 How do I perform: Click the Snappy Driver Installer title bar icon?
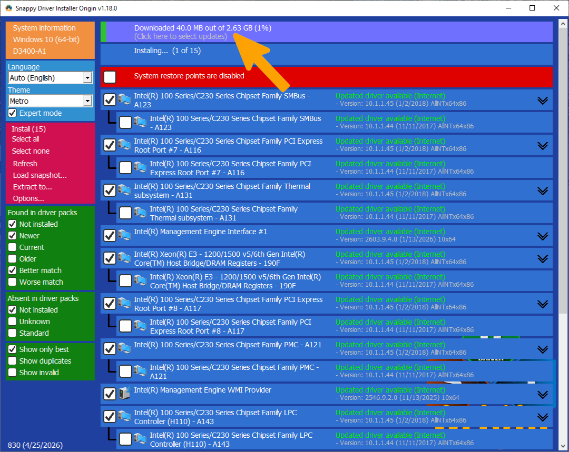coord(9,8)
